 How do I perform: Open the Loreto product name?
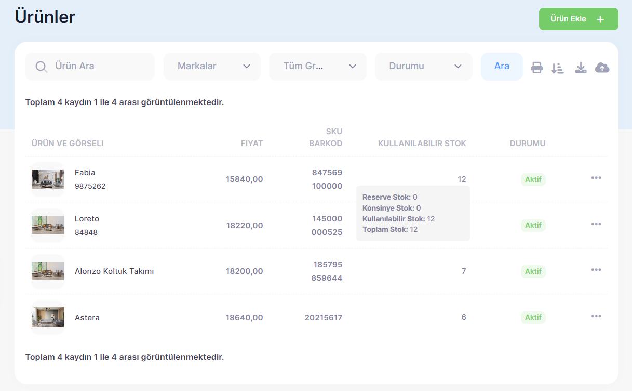click(87, 219)
